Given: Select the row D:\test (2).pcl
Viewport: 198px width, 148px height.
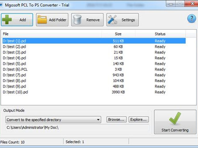Looking at the screenshot, I should (x=94, y=47).
